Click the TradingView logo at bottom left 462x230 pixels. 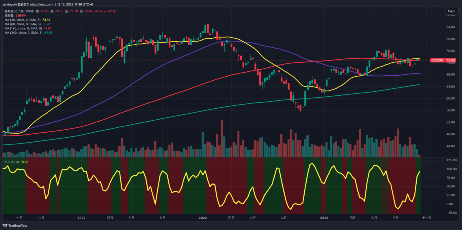tap(15, 226)
